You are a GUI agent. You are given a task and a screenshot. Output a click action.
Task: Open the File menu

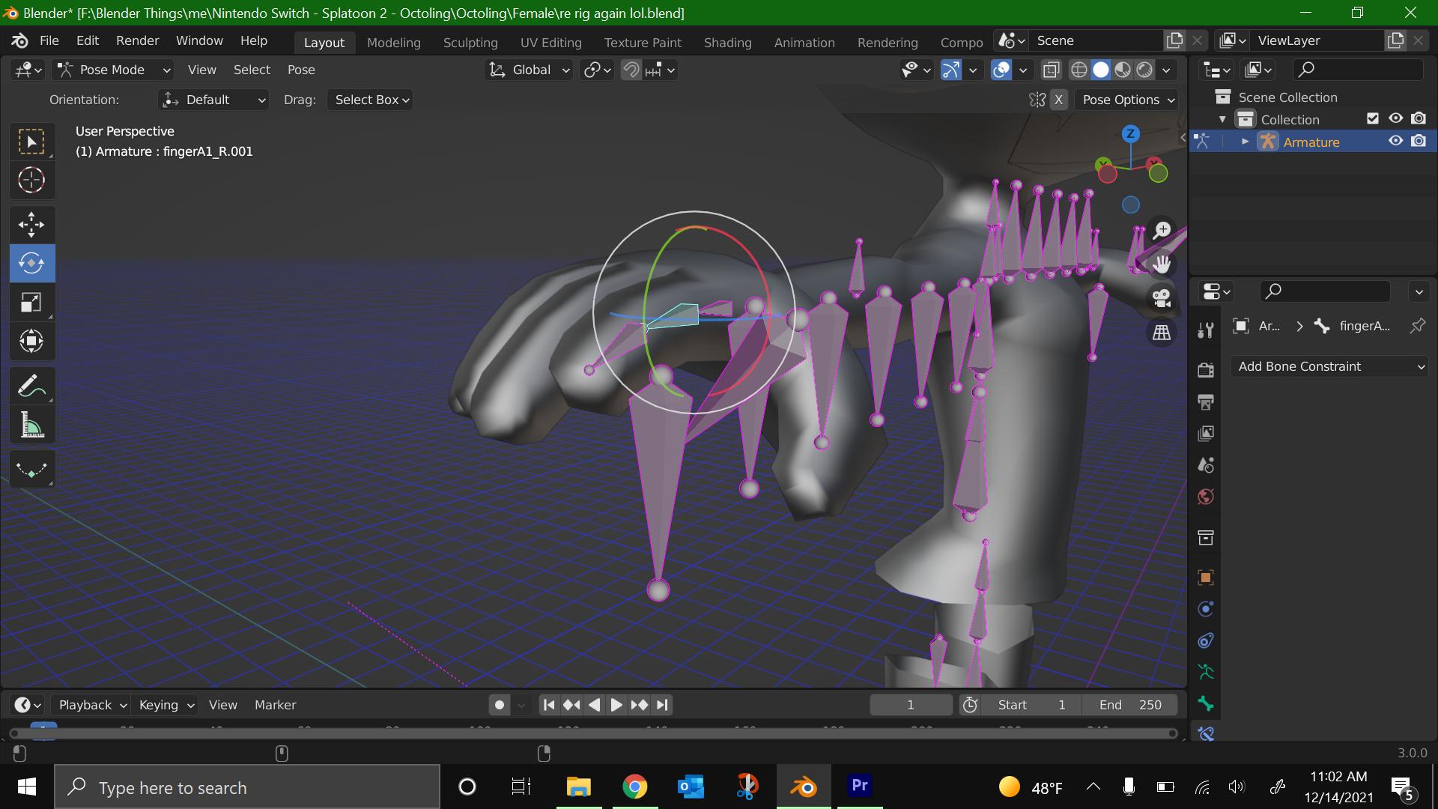tap(49, 40)
